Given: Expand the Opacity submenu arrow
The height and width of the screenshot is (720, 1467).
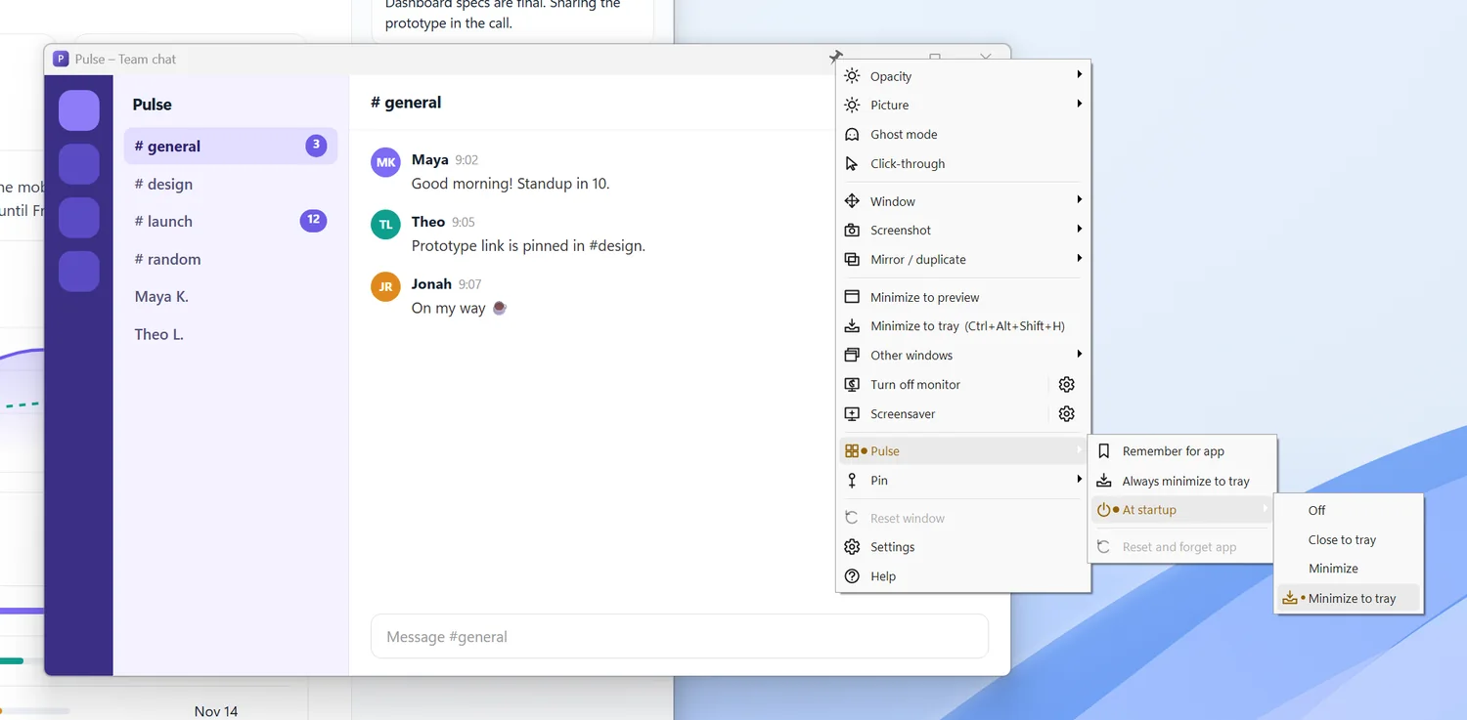Looking at the screenshot, I should click(x=1079, y=75).
